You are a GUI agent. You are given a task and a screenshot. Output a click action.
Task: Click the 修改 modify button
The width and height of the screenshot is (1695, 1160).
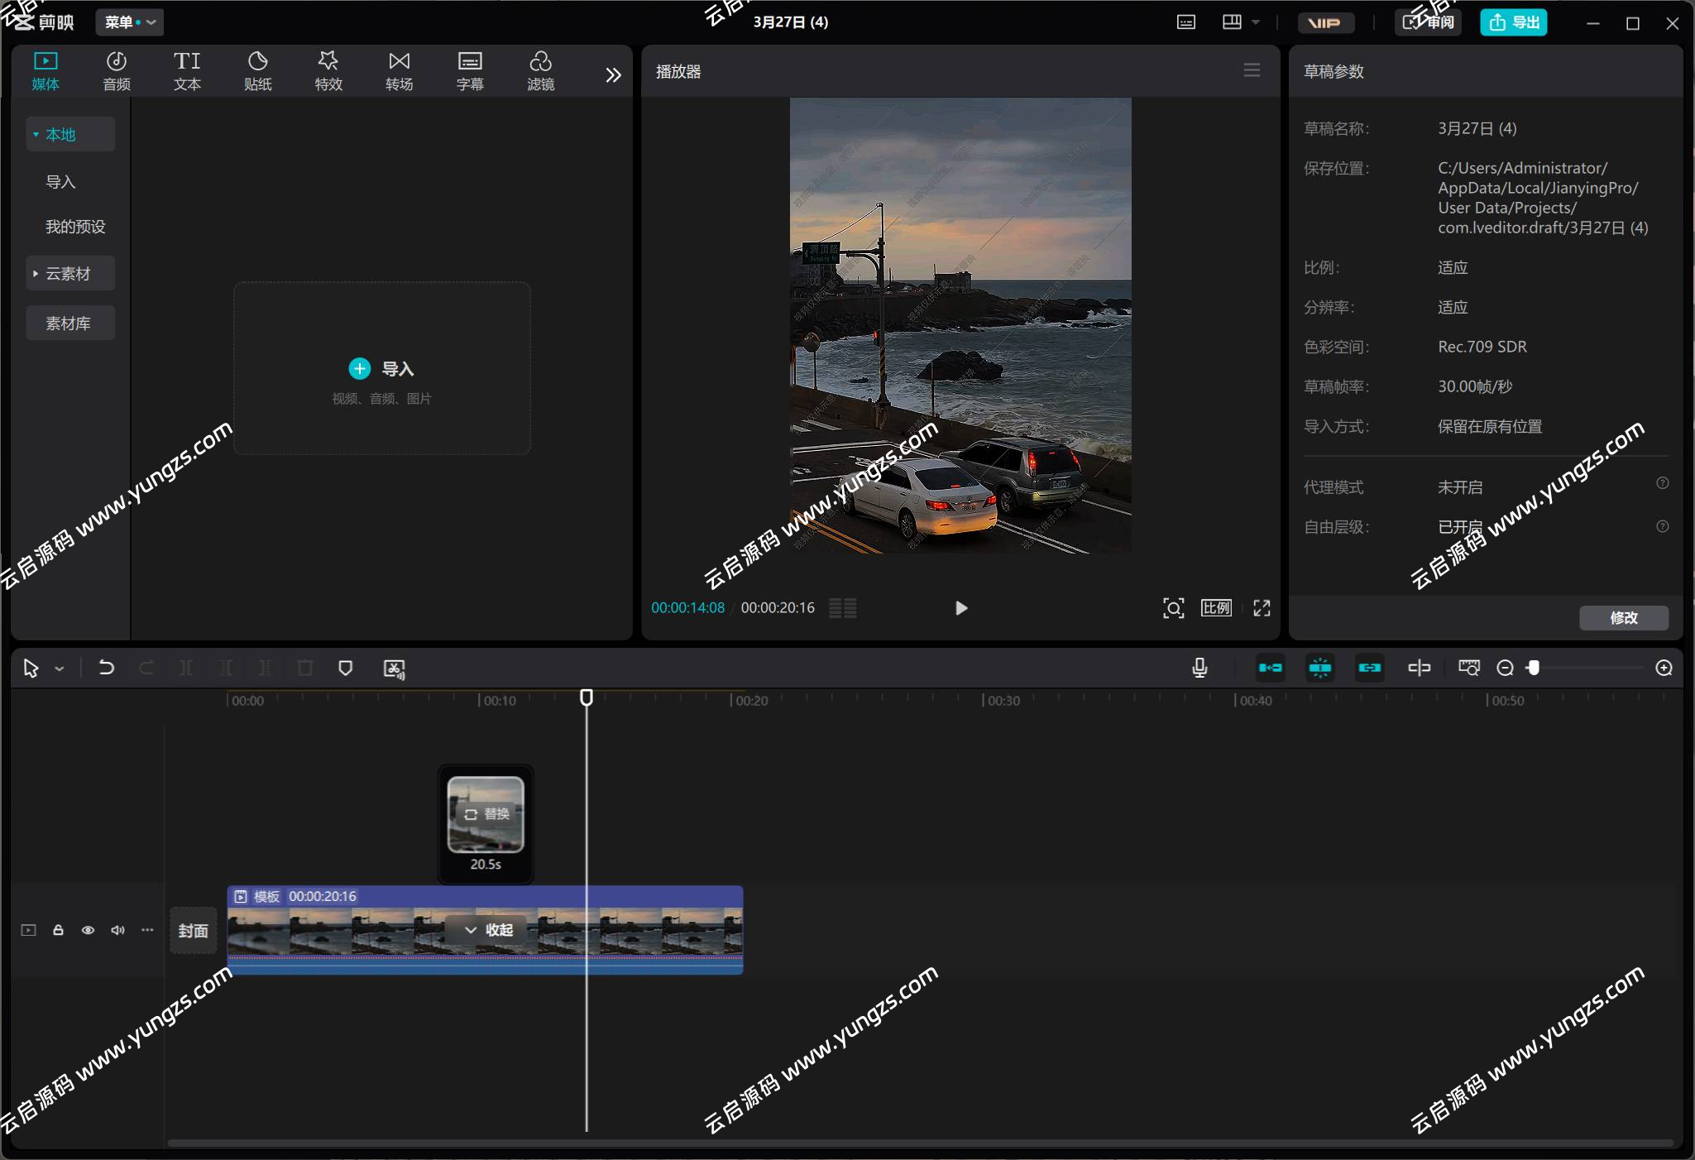tap(1623, 617)
